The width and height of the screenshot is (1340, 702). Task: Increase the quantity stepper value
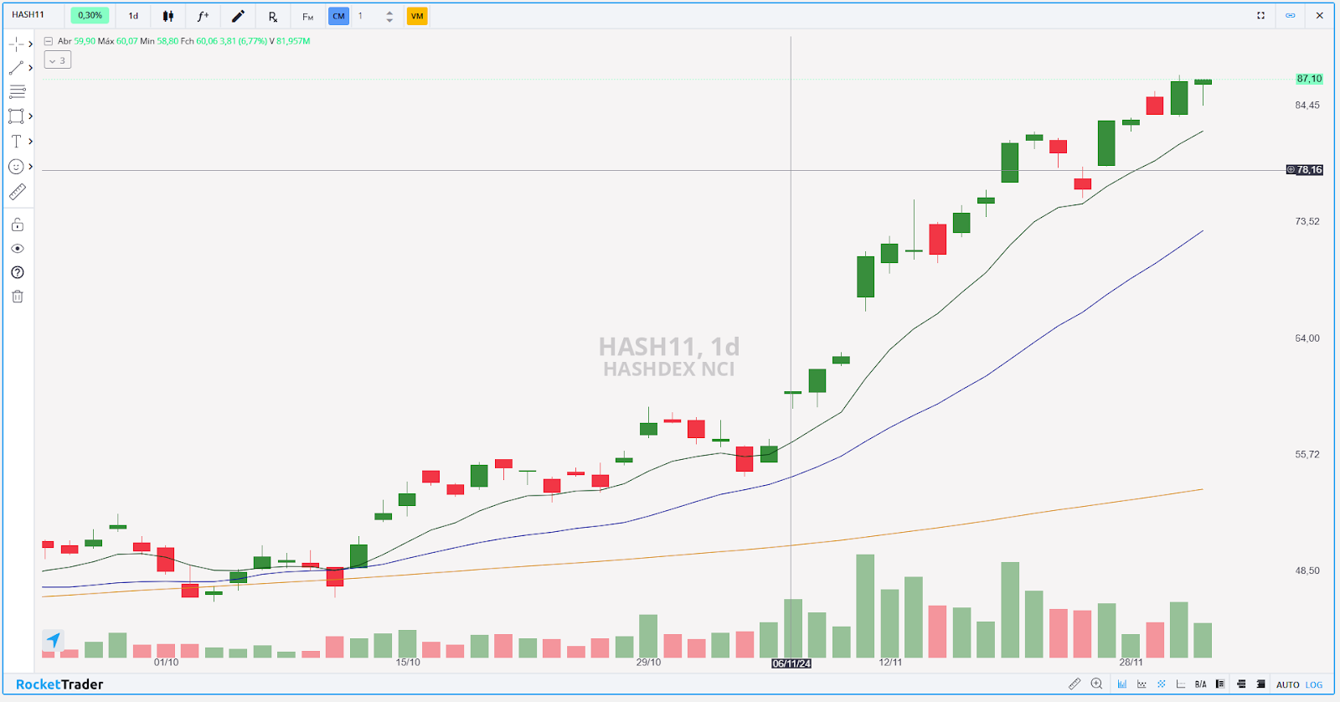[389, 12]
